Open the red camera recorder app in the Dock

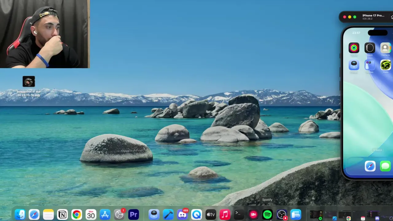pyautogui.click(x=253, y=215)
